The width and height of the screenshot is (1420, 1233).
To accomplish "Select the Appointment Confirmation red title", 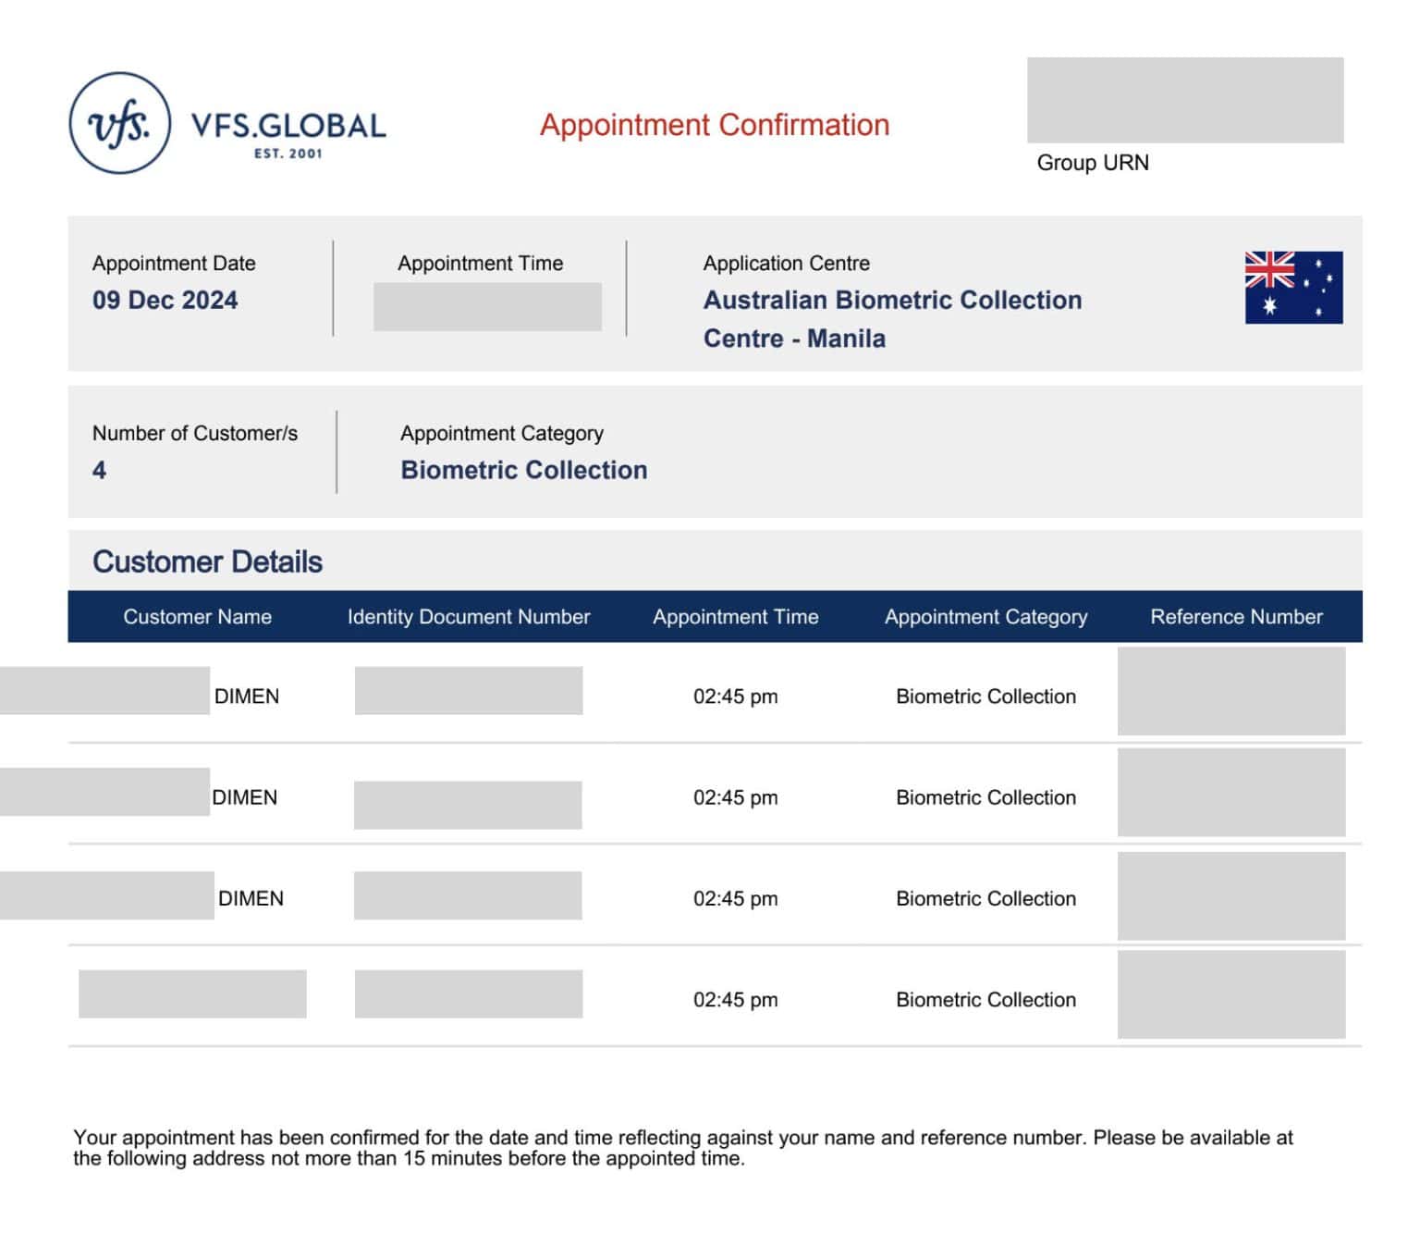I will point(714,125).
